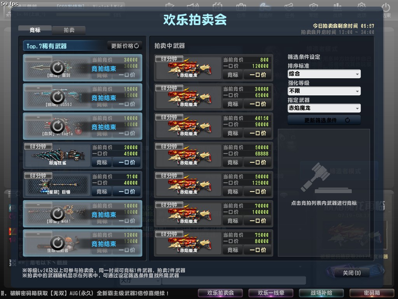Click 更新筛选条件 button

324,120
